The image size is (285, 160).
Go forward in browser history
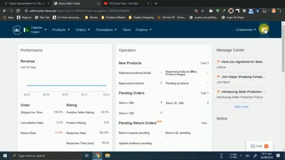11,11
